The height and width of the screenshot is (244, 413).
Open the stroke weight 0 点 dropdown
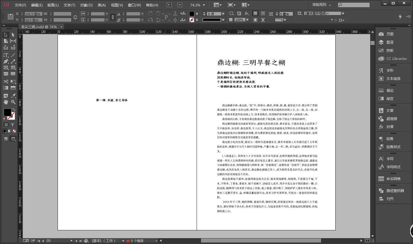pyautogui.click(x=223, y=14)
